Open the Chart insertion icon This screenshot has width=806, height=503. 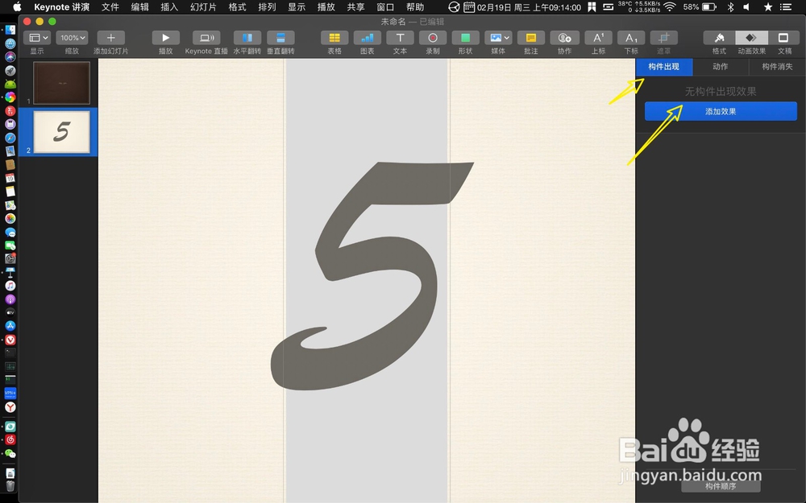coord(366,37)
